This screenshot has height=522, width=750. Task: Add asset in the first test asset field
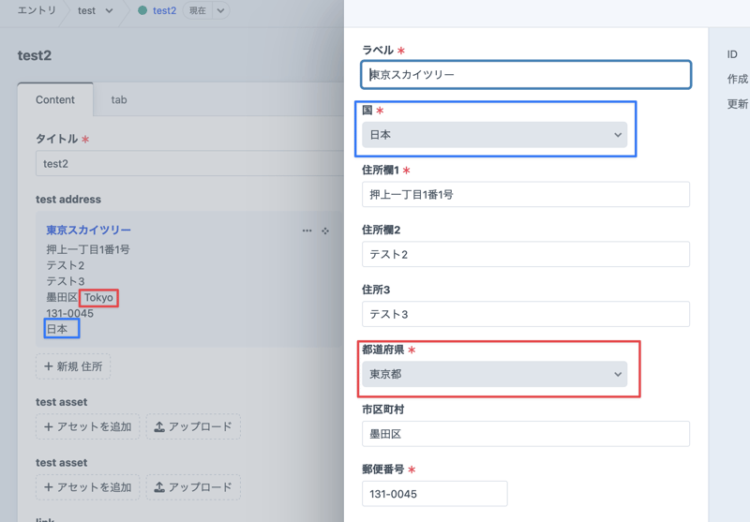[x=88, y=427]
